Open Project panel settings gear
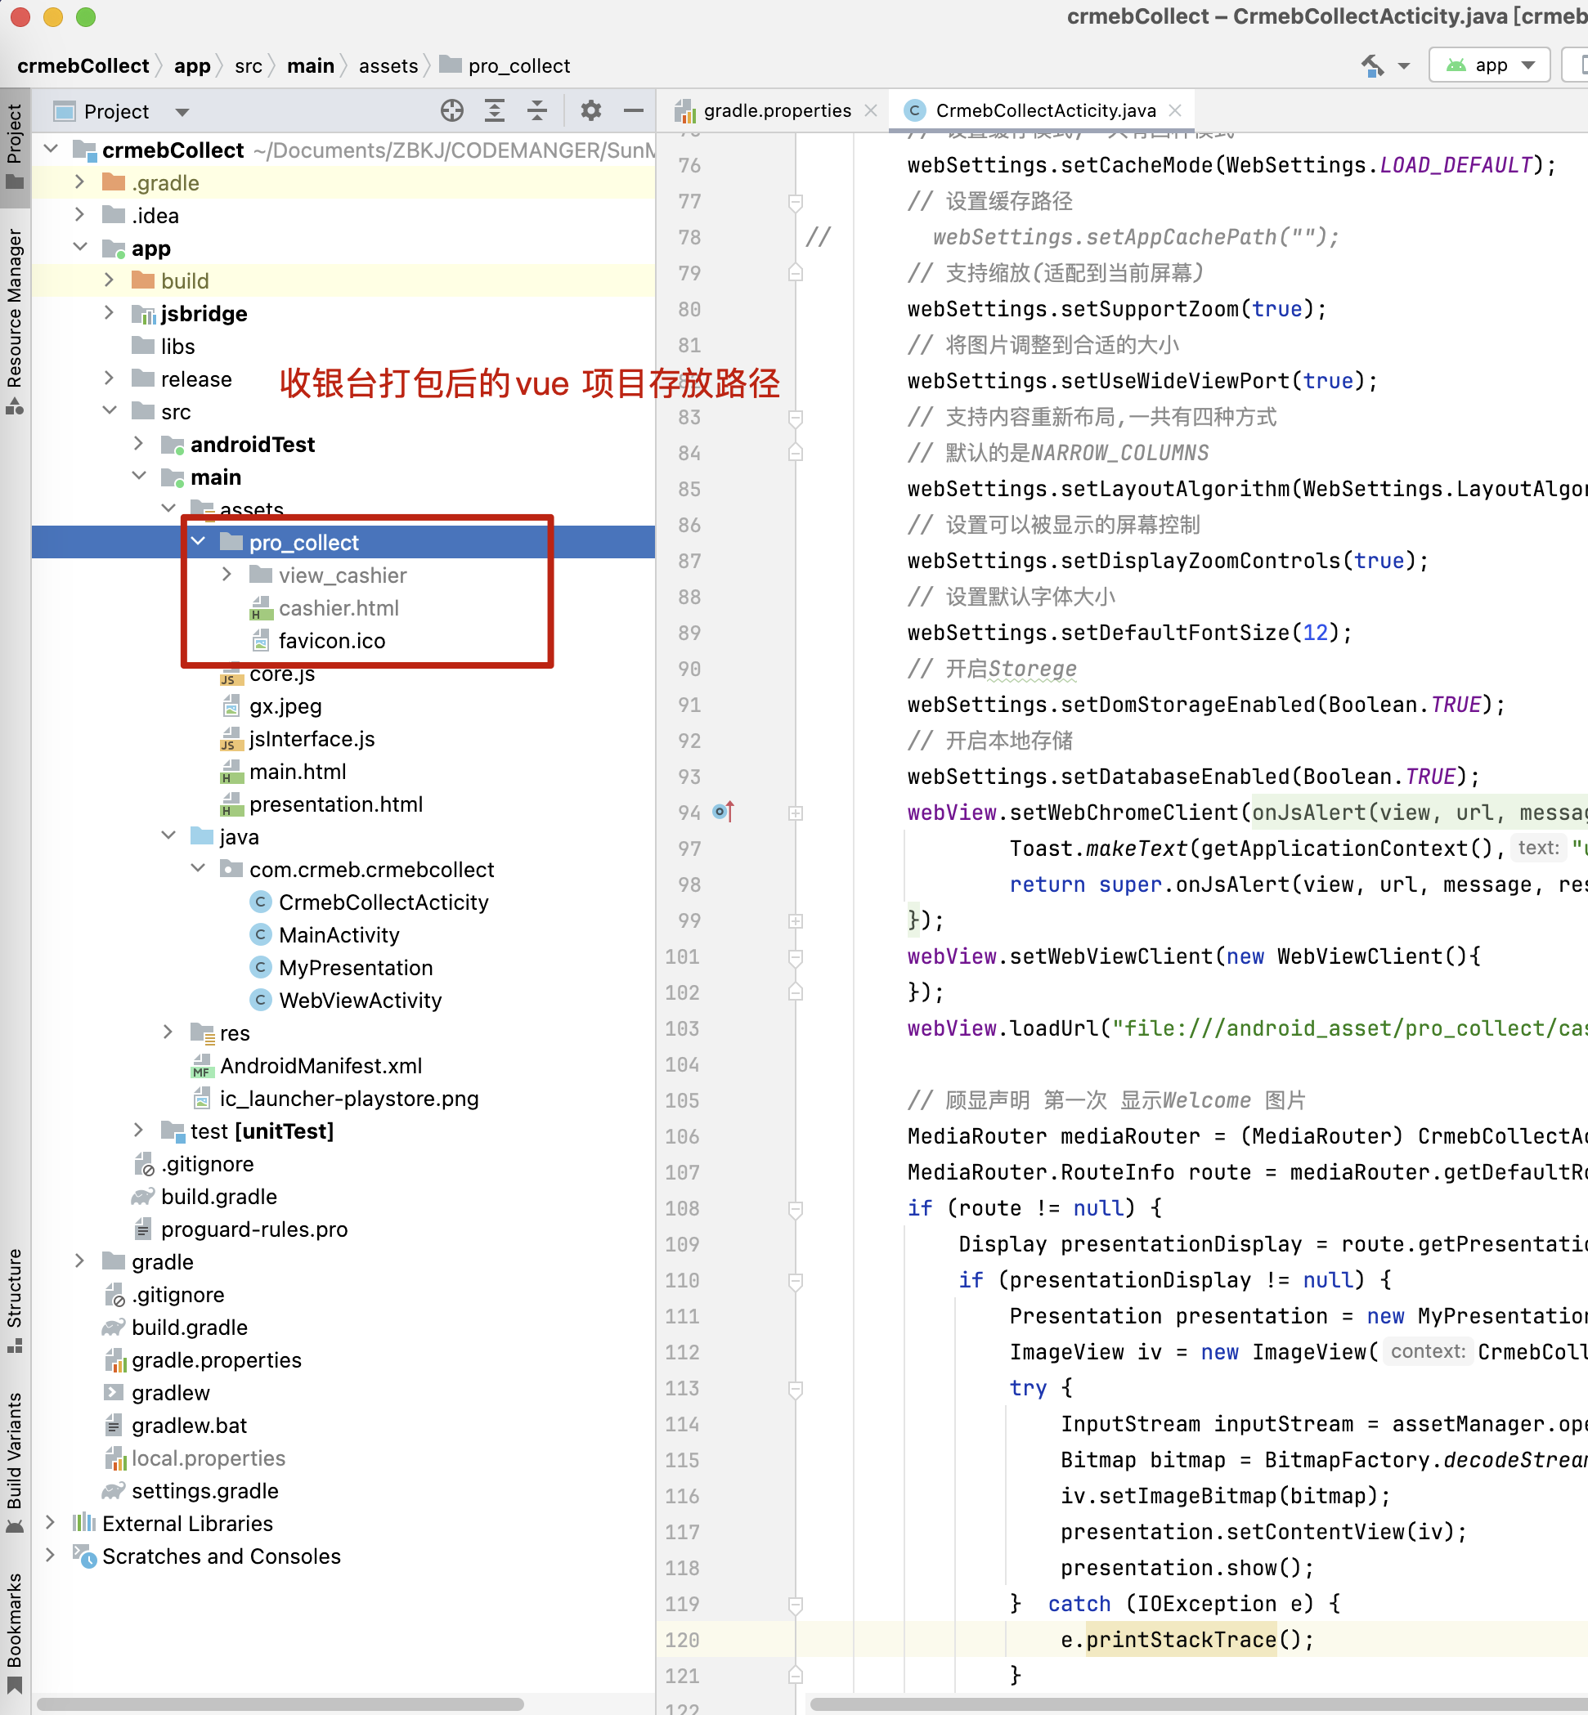Viewport: 1588px width, 1715px height. [x=590, y=111]
